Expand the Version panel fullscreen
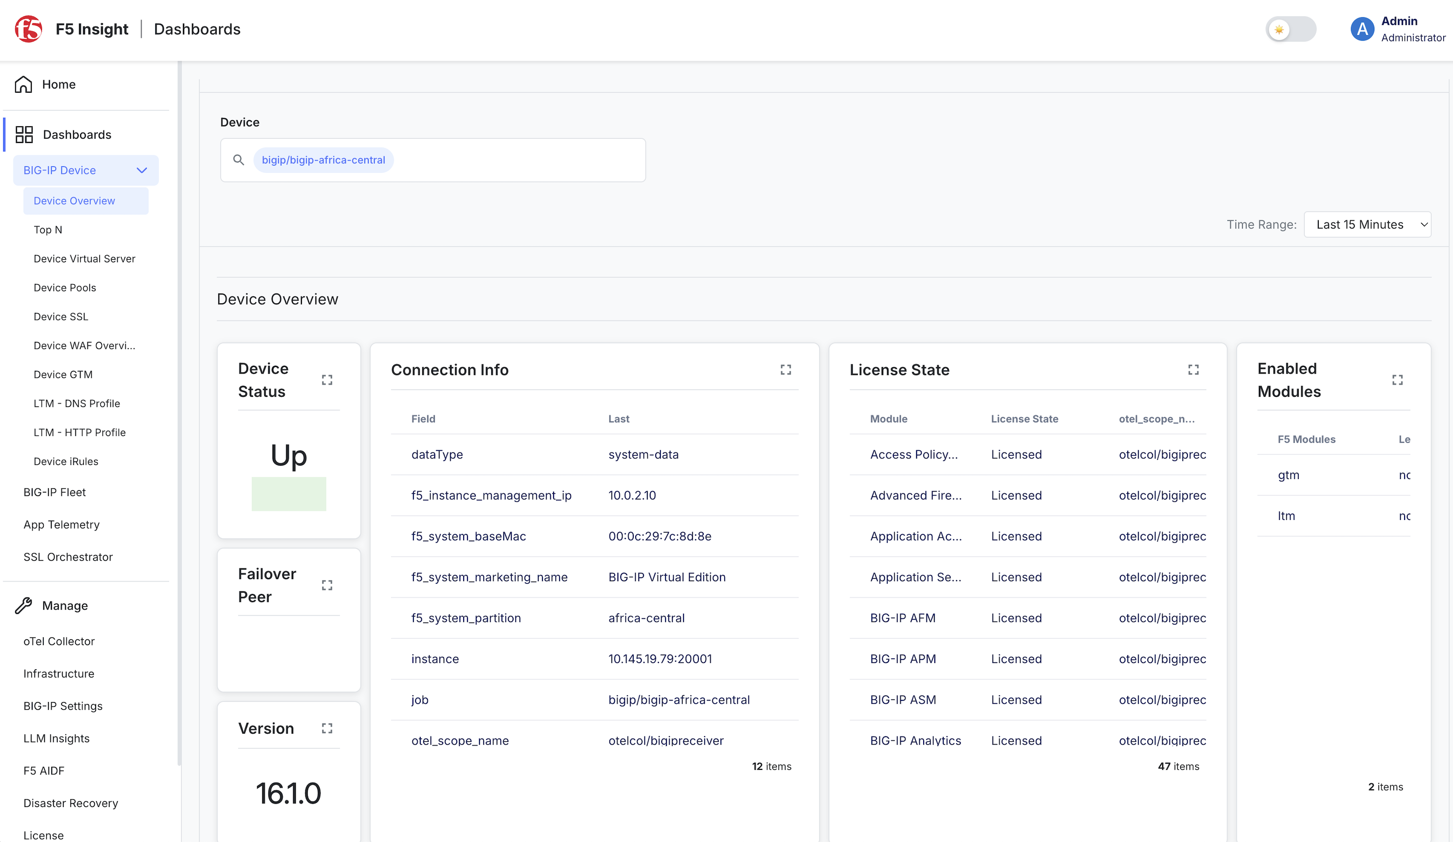 327,728
